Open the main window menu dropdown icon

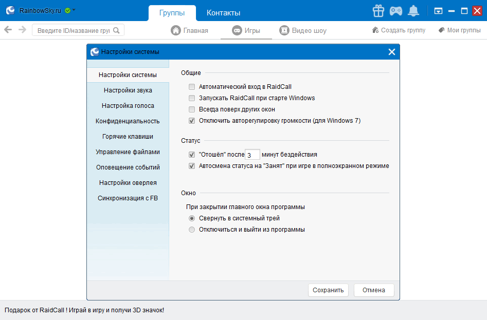[438, 11]
